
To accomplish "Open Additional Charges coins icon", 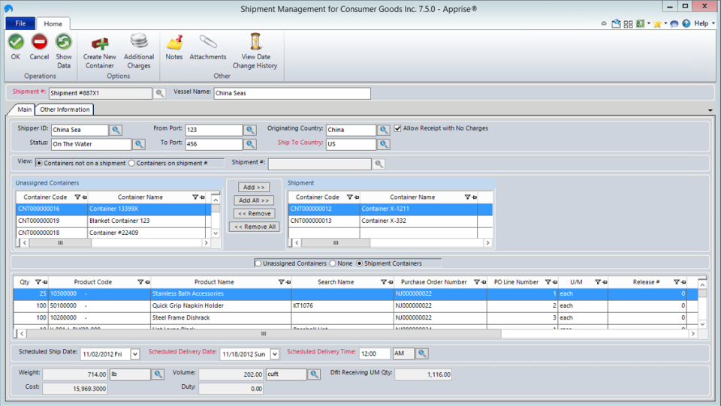I will [x=138, y=41].
